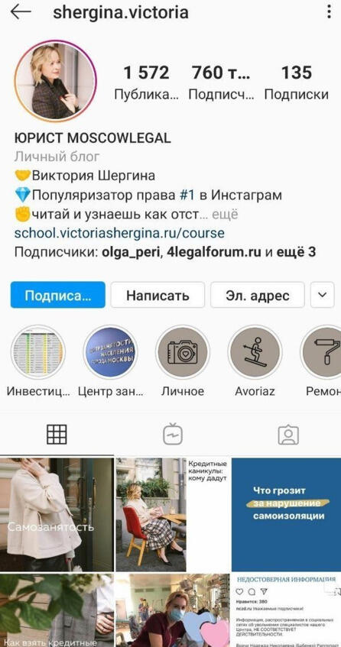Expand suggested accounts chevron button

(x=323, y=295)
